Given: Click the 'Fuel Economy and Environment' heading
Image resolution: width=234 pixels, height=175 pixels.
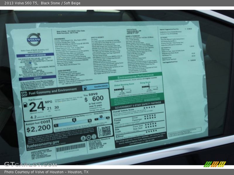Looking at the screenshot, I should point(53,91).
